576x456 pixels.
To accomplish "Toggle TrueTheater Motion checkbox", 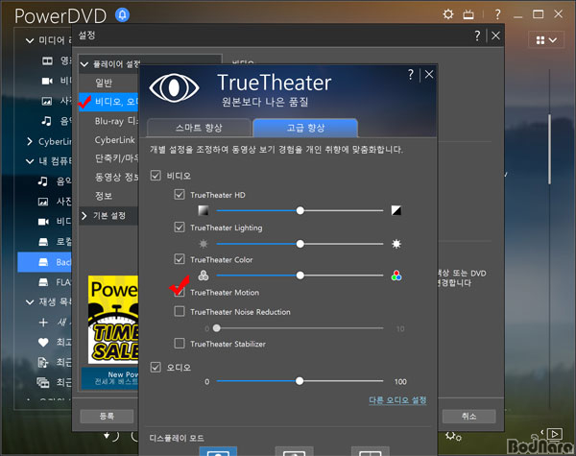I will coord(180,292).
